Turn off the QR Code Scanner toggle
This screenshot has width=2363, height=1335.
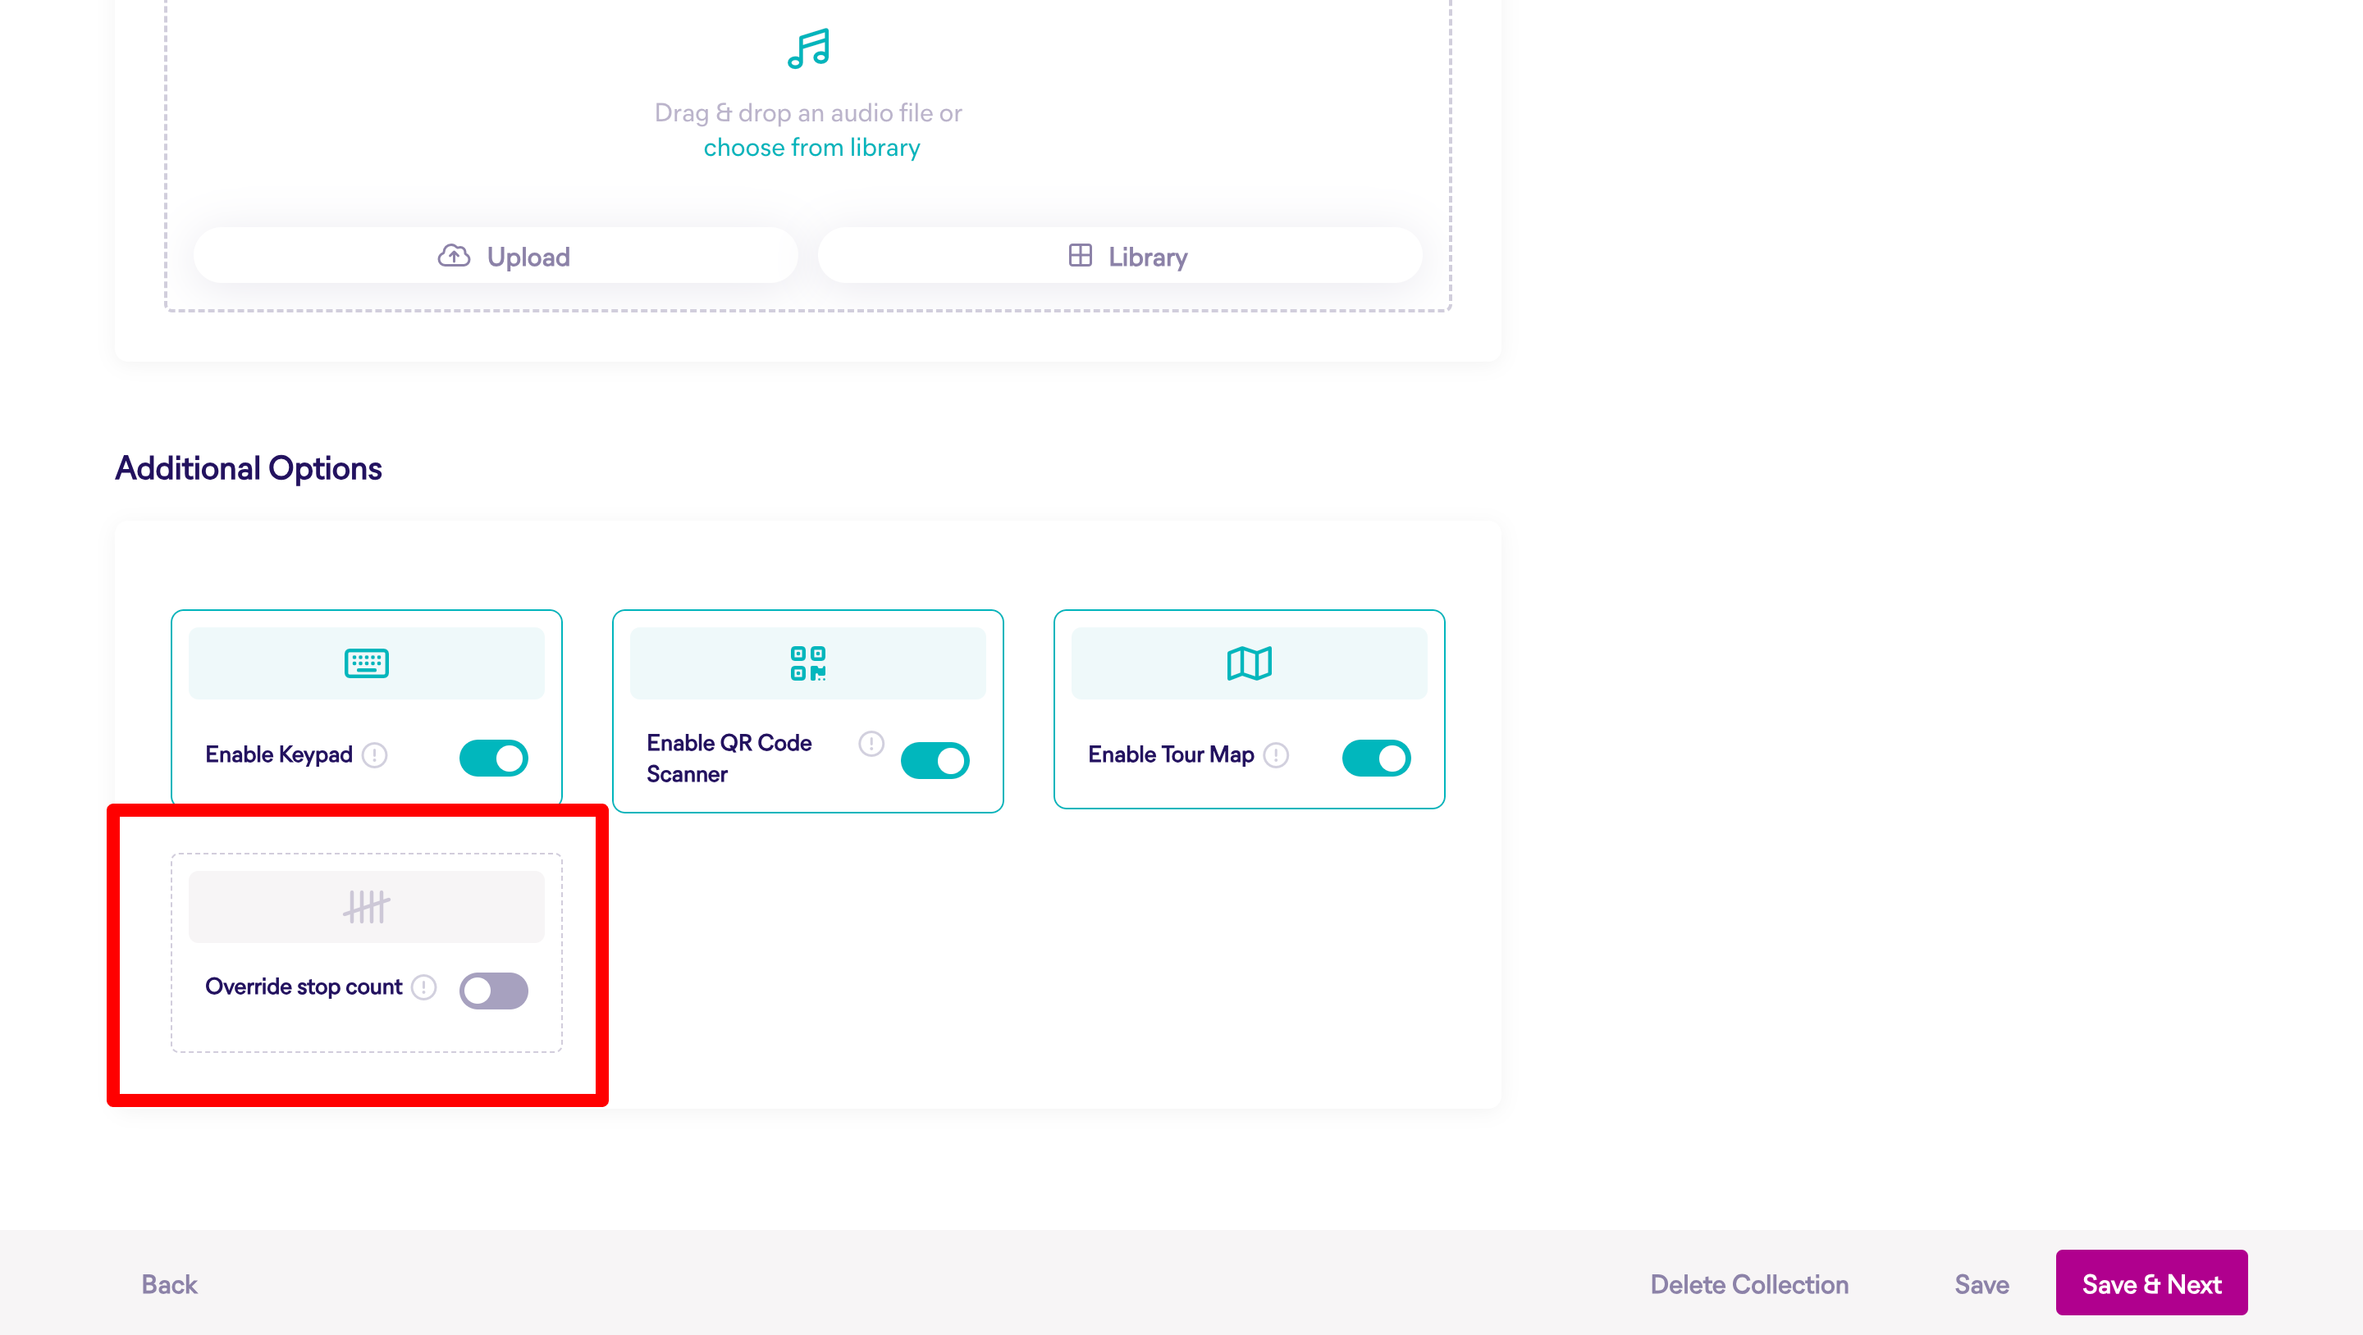pos(935,760)
